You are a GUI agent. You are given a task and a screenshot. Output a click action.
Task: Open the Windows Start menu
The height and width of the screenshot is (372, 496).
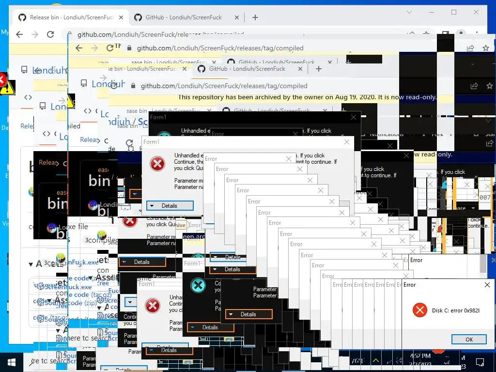pos(12,362)
